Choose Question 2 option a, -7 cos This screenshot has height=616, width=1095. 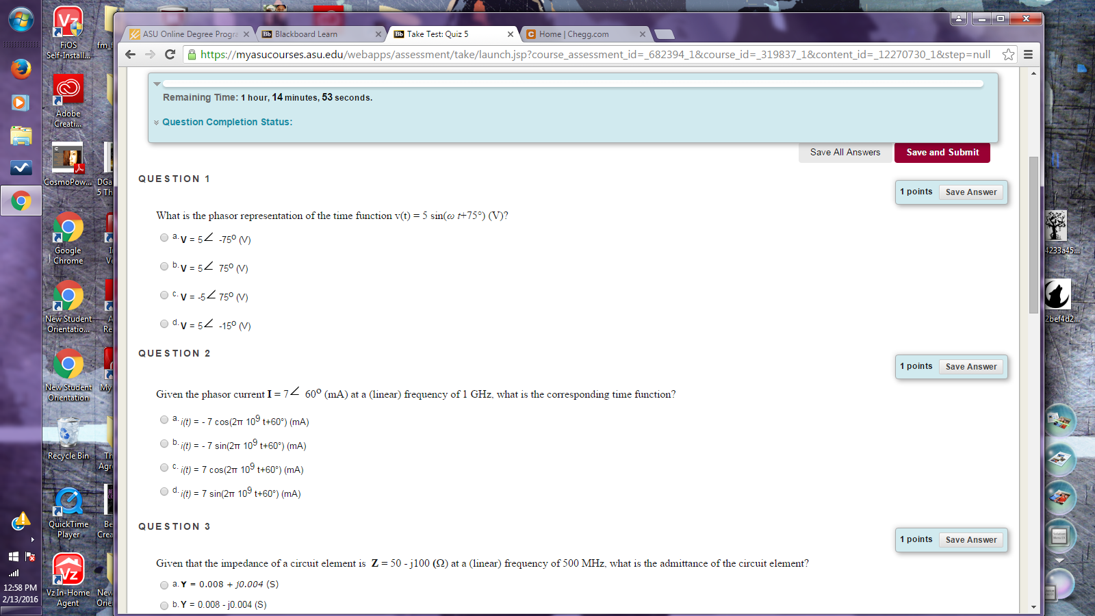click(x=164, y=420)
